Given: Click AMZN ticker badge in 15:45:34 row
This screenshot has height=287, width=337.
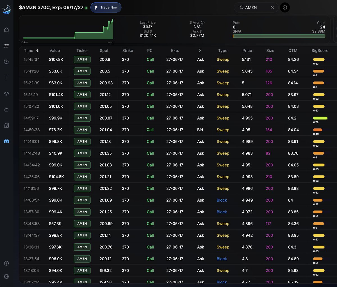Looking at the screenshot, I should 82,60.
